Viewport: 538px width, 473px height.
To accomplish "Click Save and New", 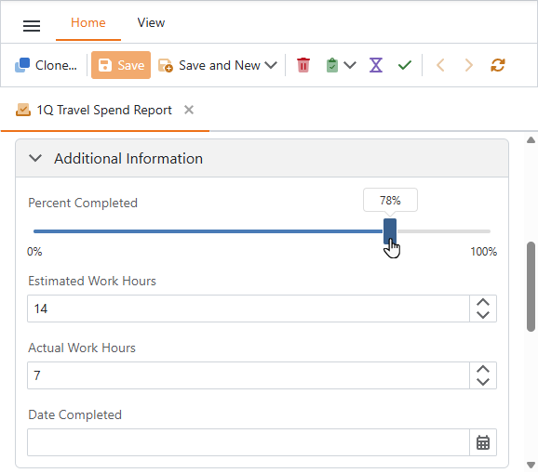I will [209, 65].
